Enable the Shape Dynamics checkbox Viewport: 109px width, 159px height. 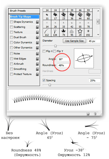pyautogui.click(x=11, y=22)
